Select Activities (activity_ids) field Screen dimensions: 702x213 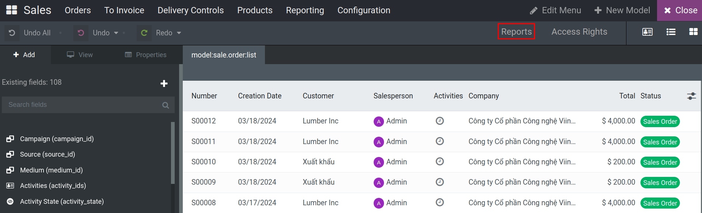53,186
